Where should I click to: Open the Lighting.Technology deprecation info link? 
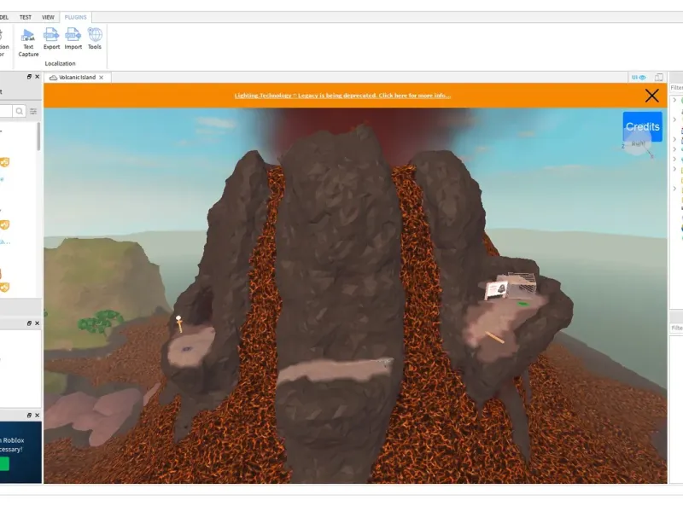click(x=342, y=96)
